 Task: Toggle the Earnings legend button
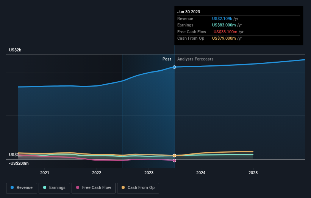click(54, 188)
